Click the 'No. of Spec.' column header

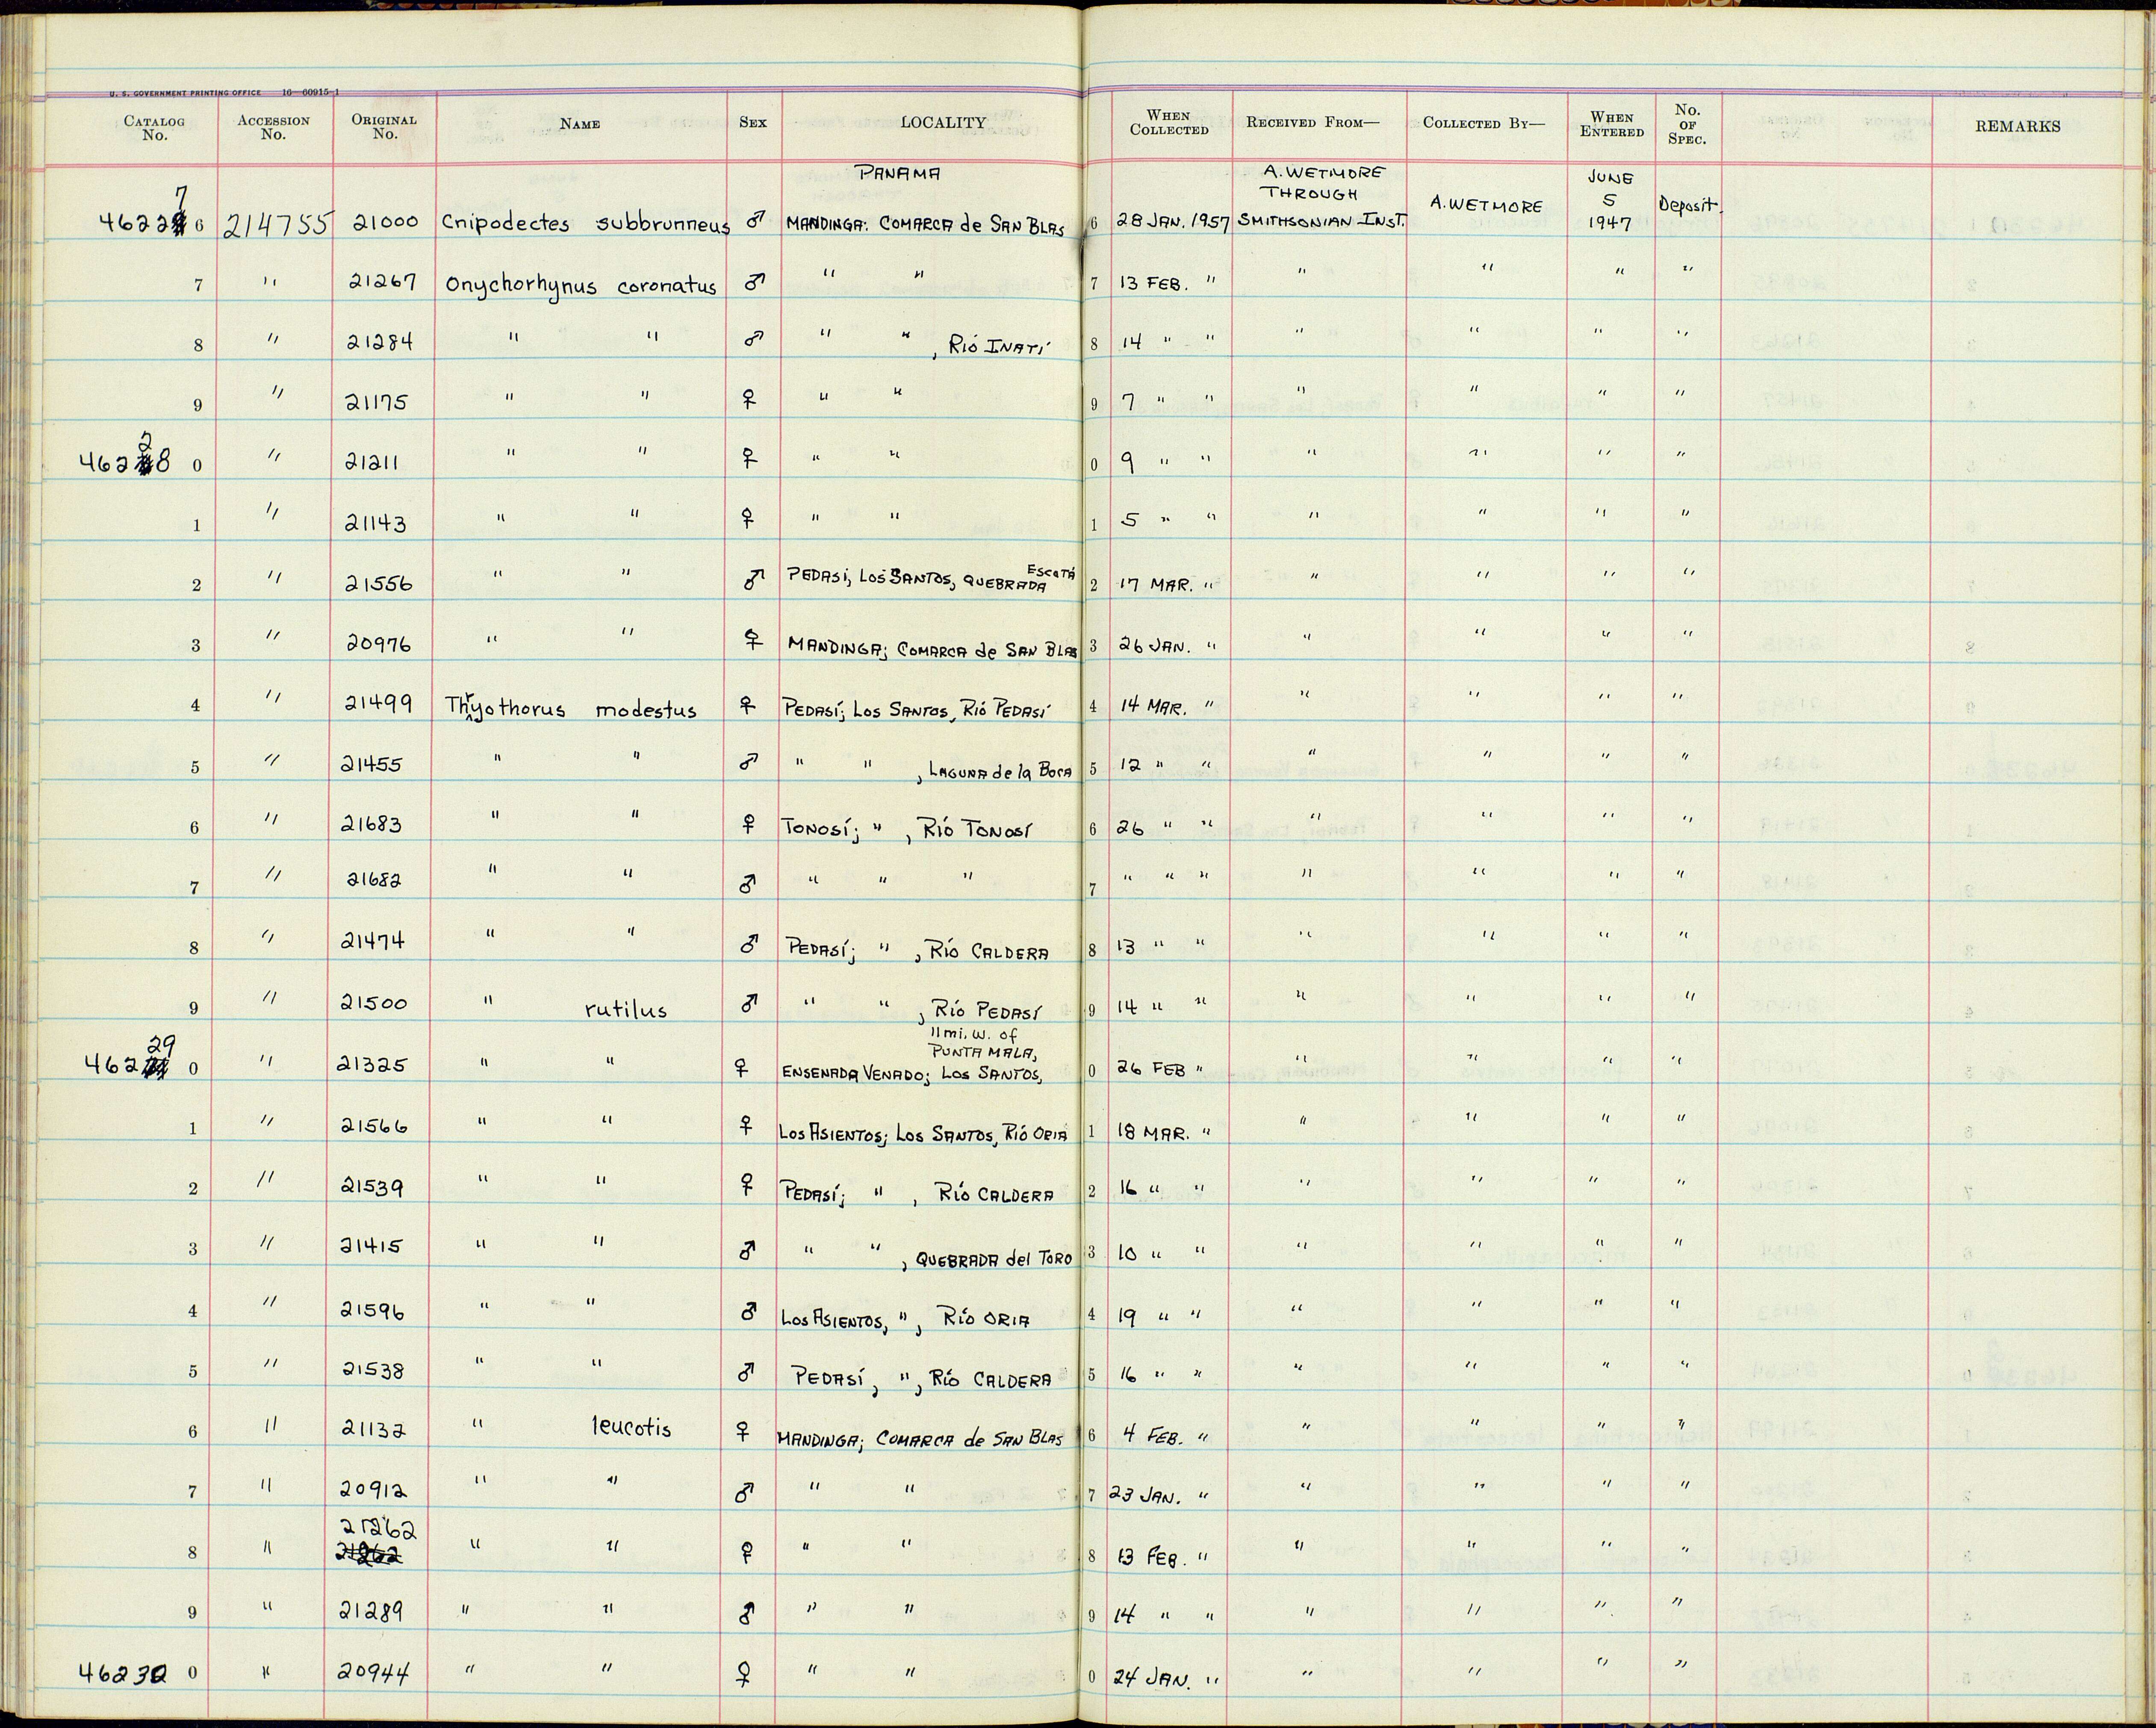pos(1687,124)
